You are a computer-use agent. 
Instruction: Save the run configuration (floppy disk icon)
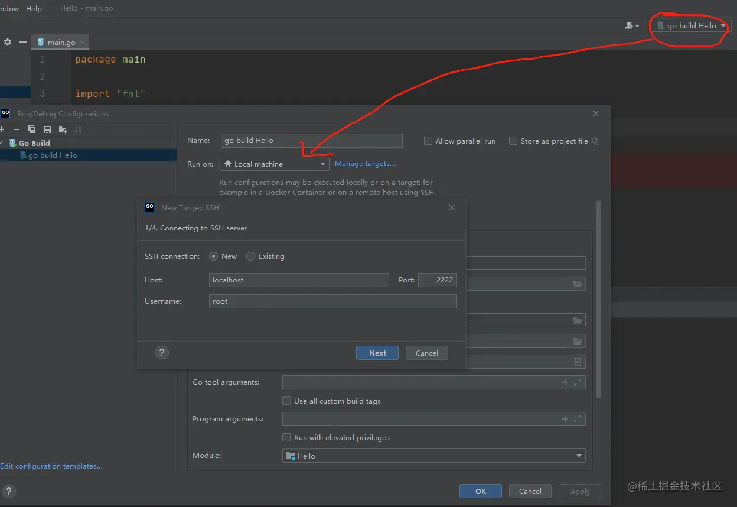pos(47,129)
